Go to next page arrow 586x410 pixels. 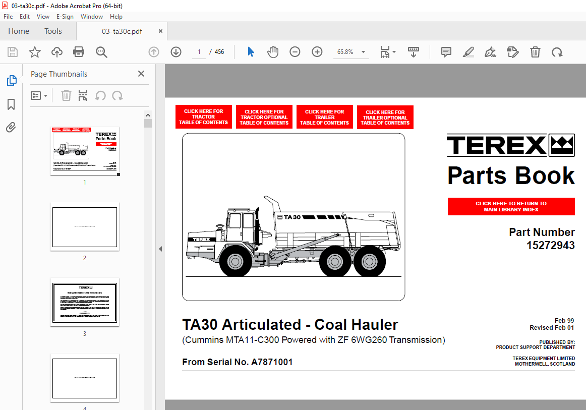[x=176, y=52]
